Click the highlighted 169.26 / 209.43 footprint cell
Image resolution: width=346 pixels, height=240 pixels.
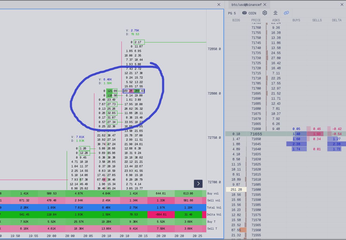click(x=134, y=91)
